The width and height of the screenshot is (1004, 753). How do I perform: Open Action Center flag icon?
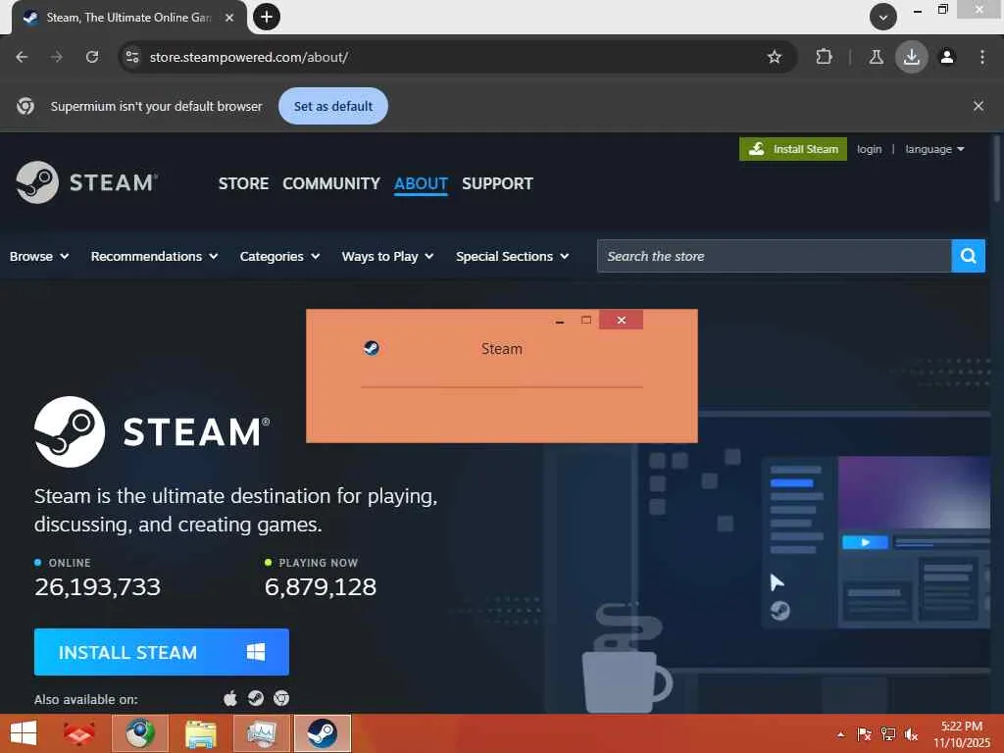[864, 734]
